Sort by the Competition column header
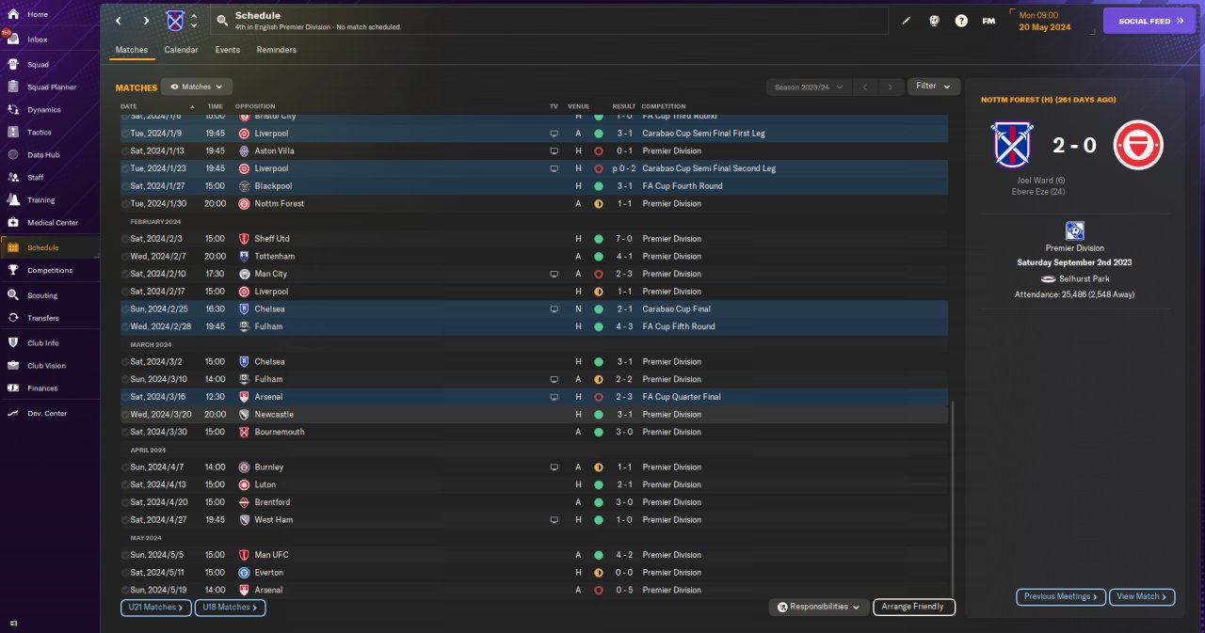1205x633 pixels. pyautogui.click(x=664, y=106)
